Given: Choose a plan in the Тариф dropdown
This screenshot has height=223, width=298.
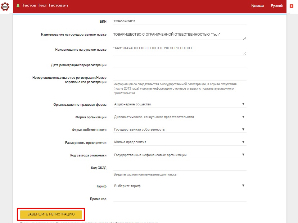Looking at the screenshot, I should click(179, 186).
